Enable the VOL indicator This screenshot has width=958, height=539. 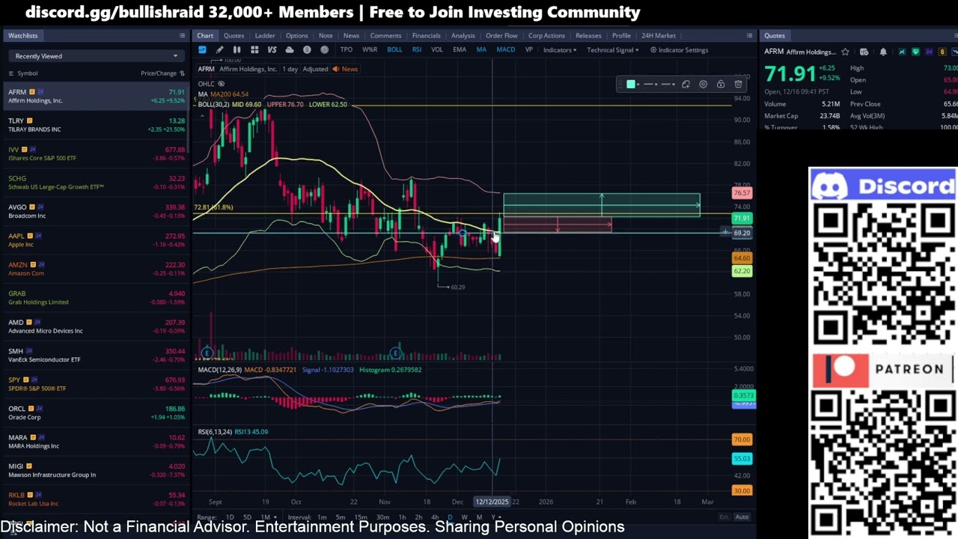437,50
